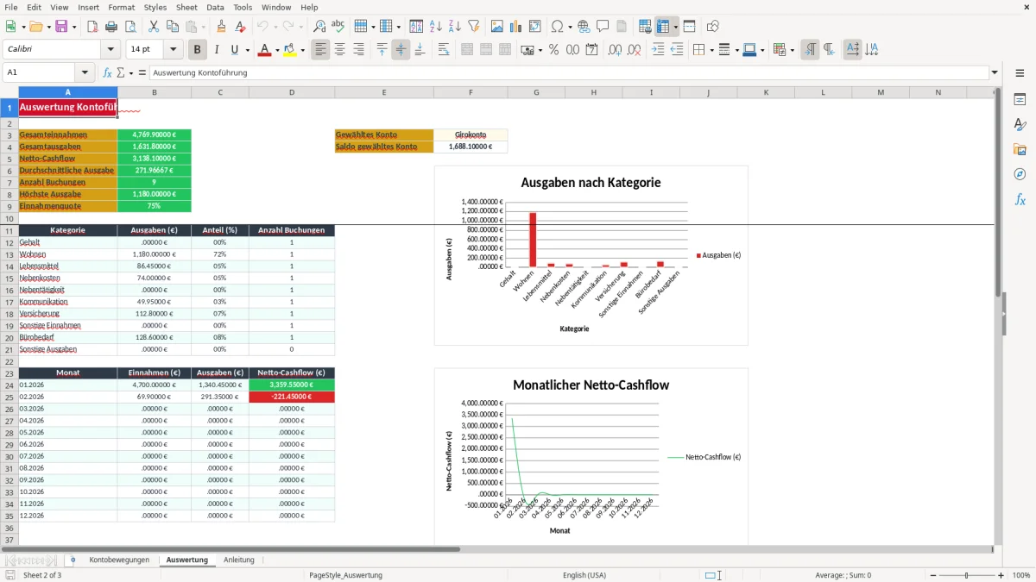Click the zoom slider handle
This screenshot has width=1036, height=582.
pos(967,575)
